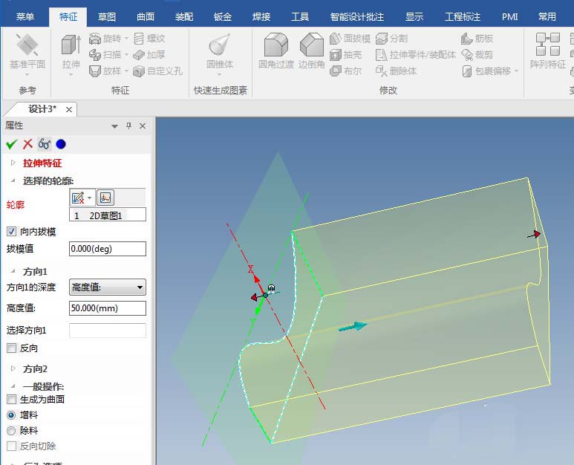Viewport: 574px width, 465px height.
Task: Open the 轮廓 sketch-edit dropdown arrow
Action: pos(90,198)
